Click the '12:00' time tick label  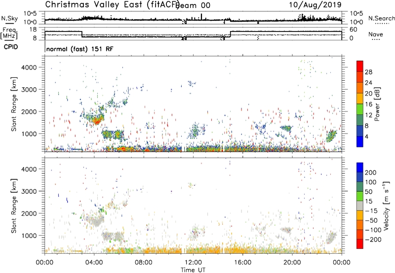tap(193, 263)
